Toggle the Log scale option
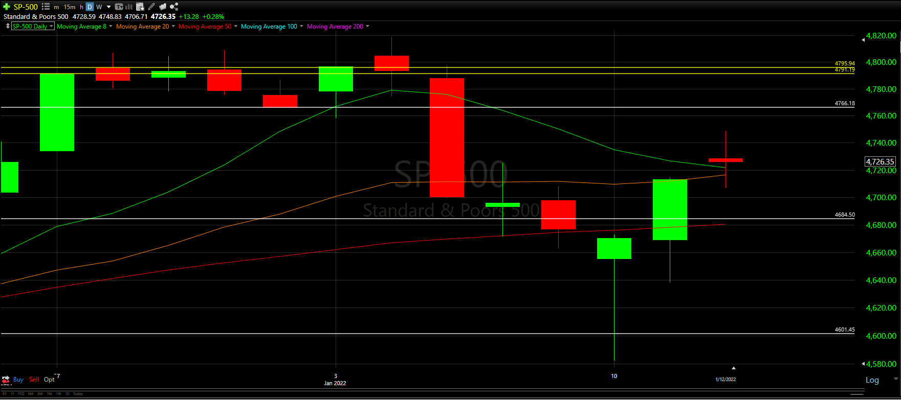901x400 pixels. (872, 380)
